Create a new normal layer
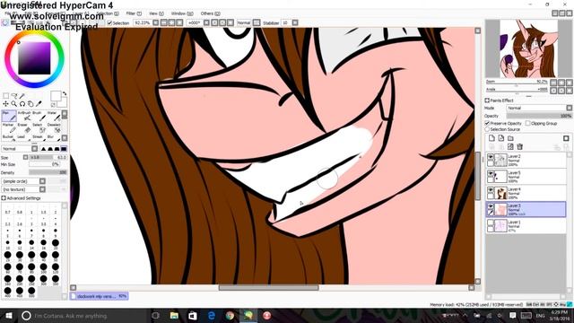This screenshot has width=574, height=323. (x=491, y=138)
